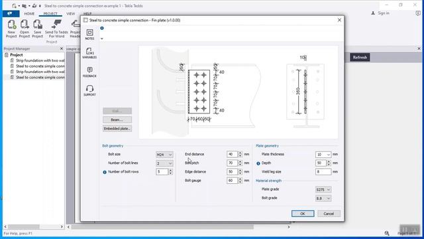Image resolution: width=424 pixels, height=239 pixels.
Task: Adjust Bolt pitch spinner arrows
Action: point(240,163)
